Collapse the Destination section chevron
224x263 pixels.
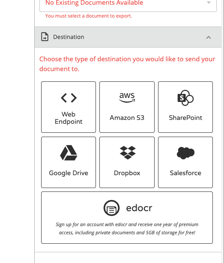coord(209,37)
